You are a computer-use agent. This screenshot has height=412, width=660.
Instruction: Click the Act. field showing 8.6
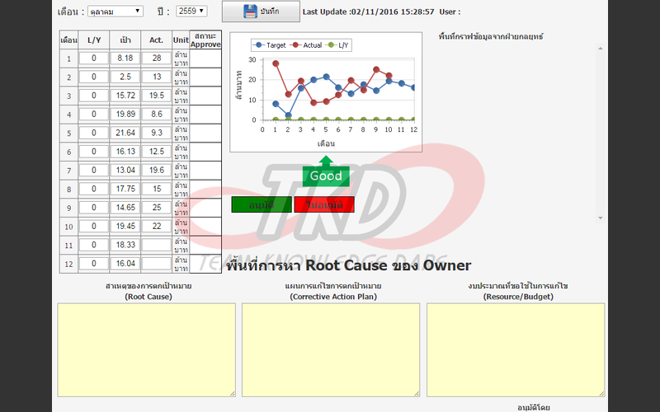tap(157, 114)
